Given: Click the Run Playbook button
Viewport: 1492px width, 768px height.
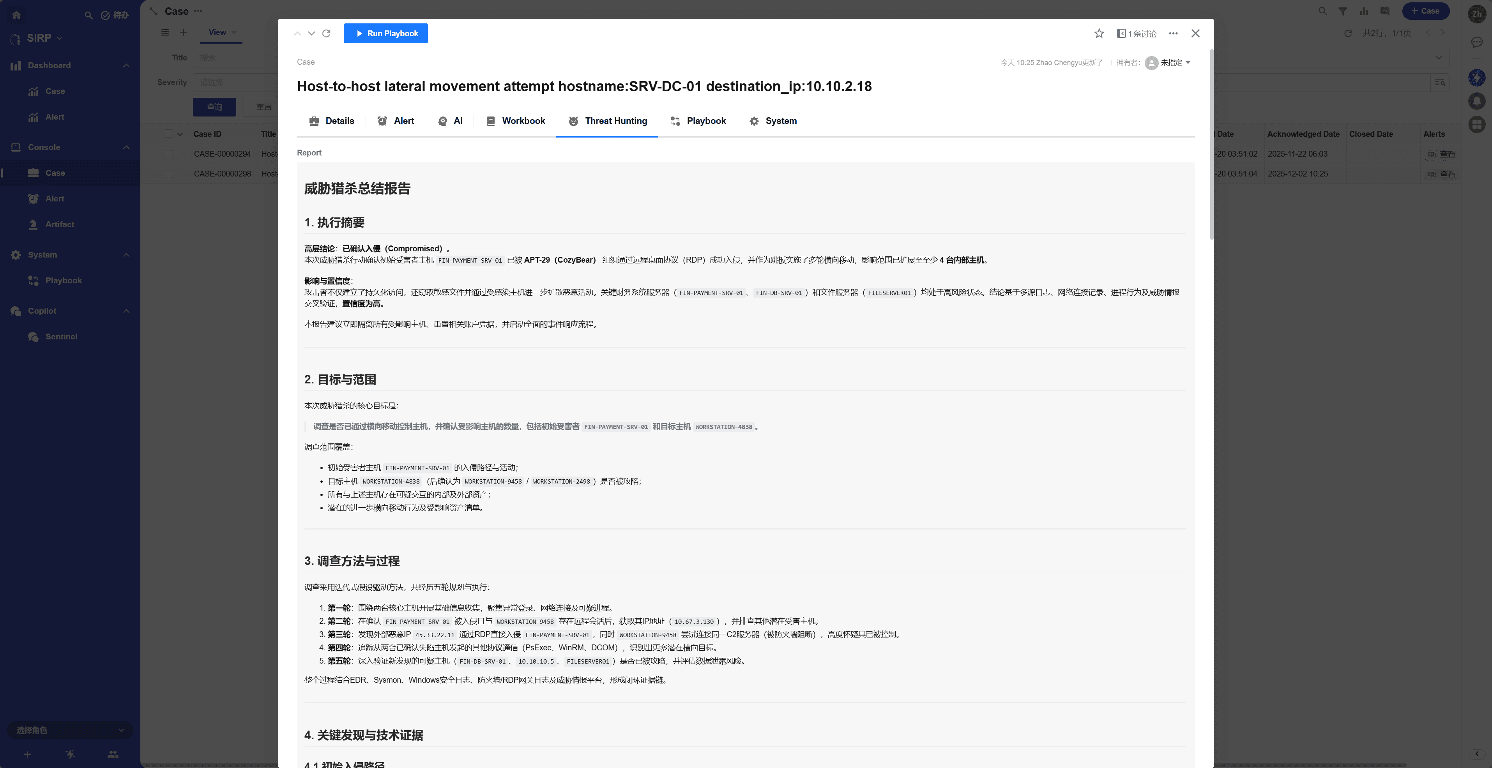Looking at the screenshot, I should click(386, 34).
